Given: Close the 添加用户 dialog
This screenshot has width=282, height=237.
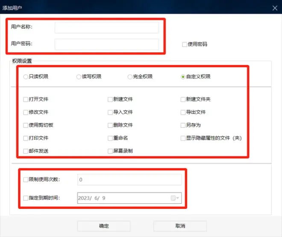Looking at the screenshot, I should point(275,8).
